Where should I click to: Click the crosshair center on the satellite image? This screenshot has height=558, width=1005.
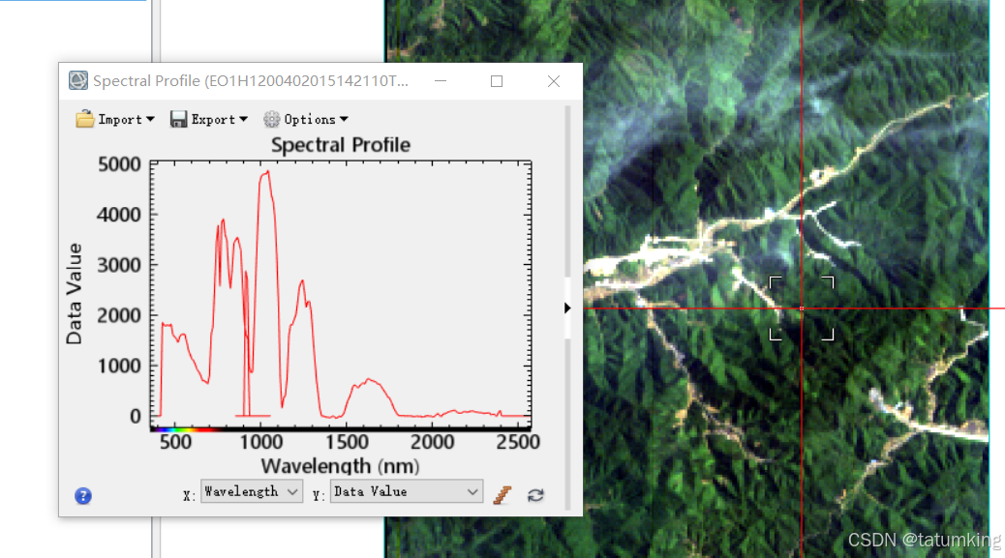(802, 308)
